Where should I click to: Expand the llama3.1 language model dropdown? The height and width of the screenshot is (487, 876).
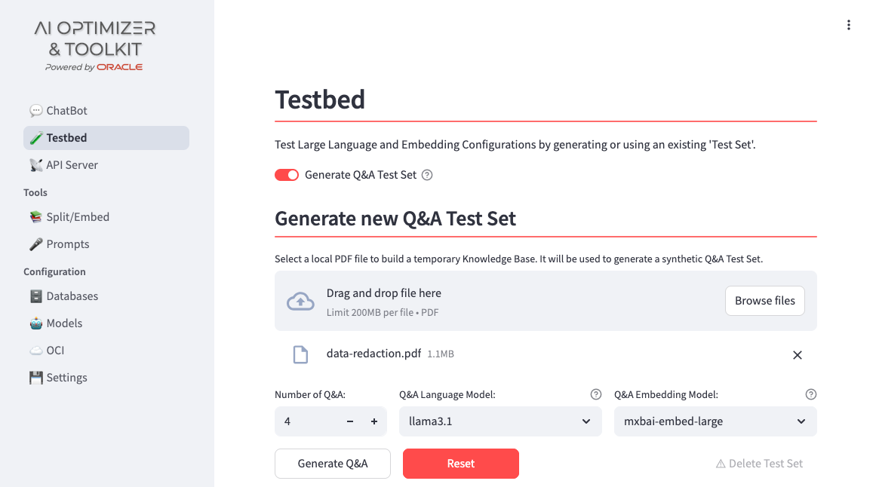pyautogui.click(x=500, y=421)
